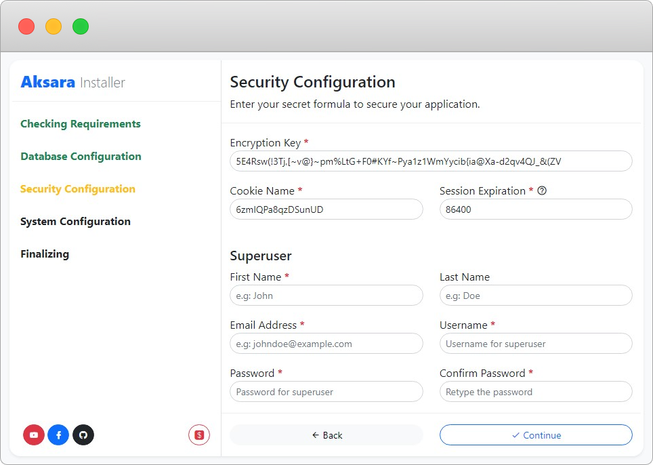Image resolution: width=653 pixels, height=465 pixels.
Task: Open the Facebook social link icon
Action: point(58,435)
